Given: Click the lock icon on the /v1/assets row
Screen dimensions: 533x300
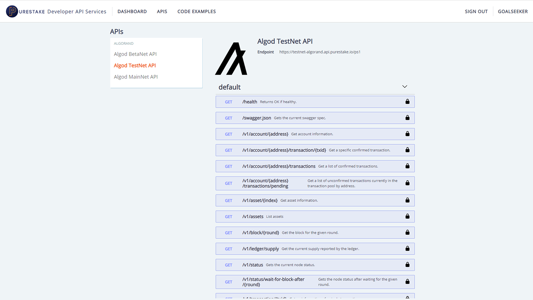Looking at the screenshot, I should pyautogui.click(x=407, y=216).
